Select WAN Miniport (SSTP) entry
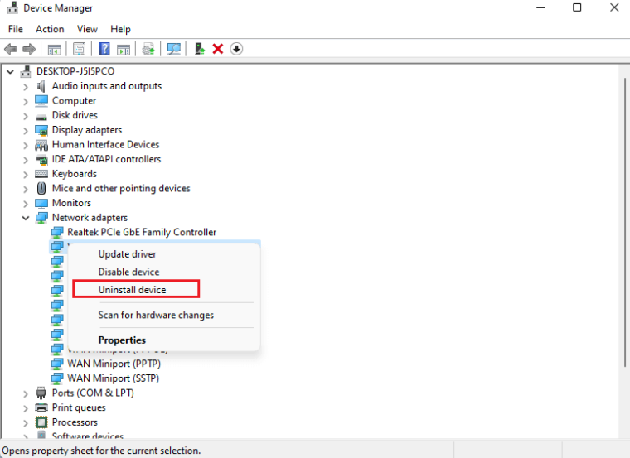The image size is (630, 458). pos(114,378)
